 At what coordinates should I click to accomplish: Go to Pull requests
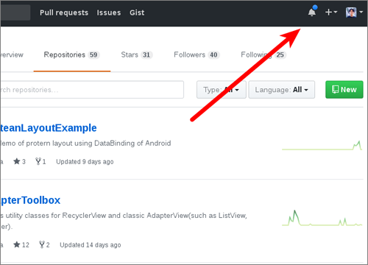(x=64, y=13)
